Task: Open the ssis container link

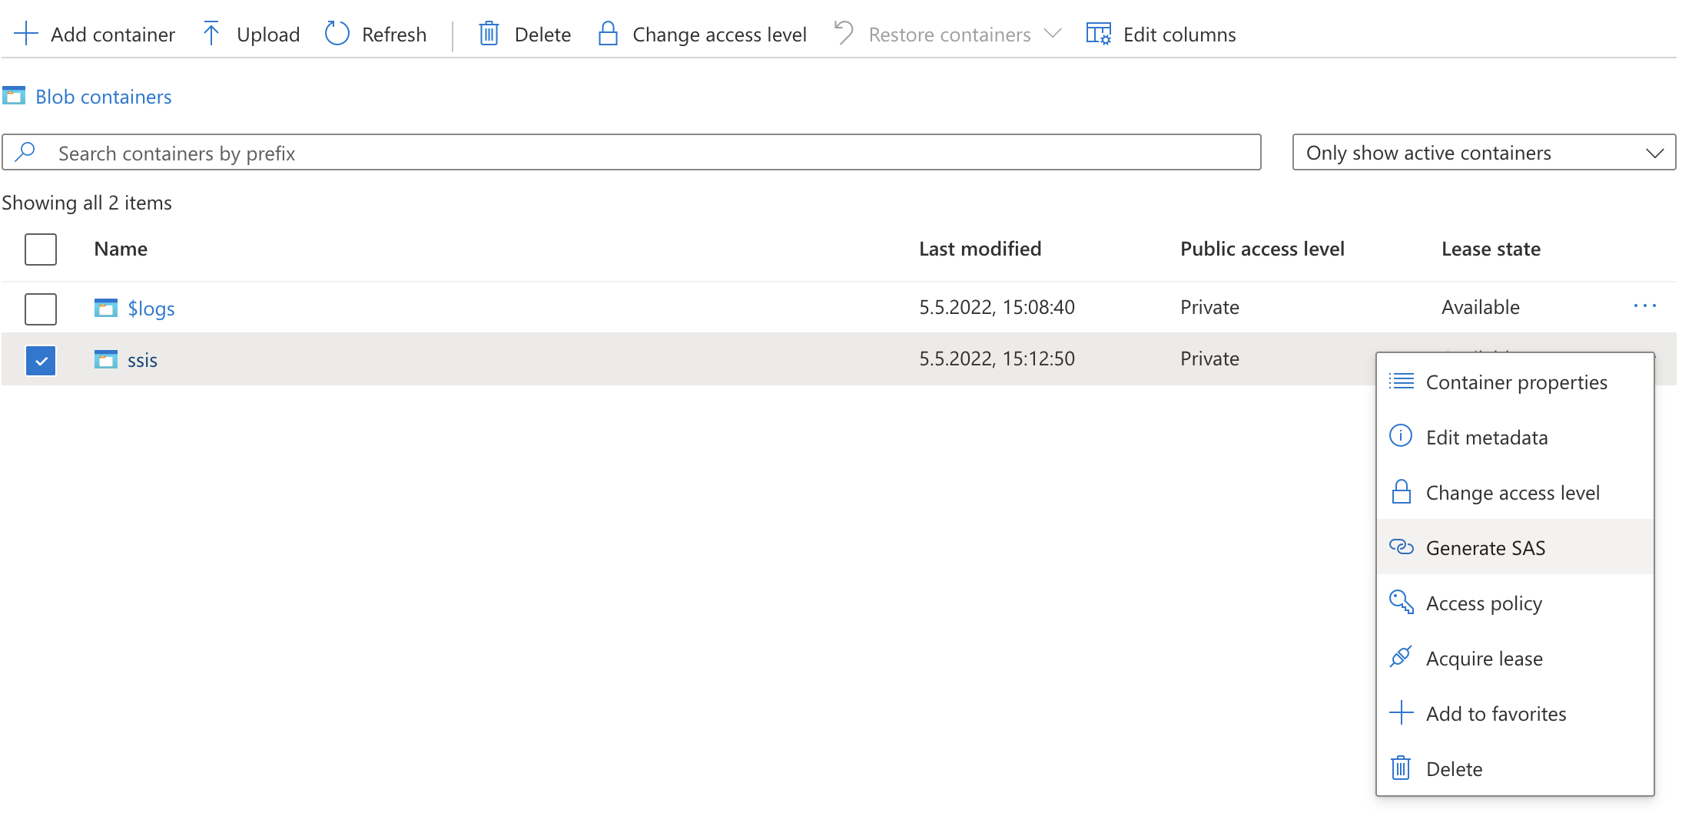Action: [142, 360]
